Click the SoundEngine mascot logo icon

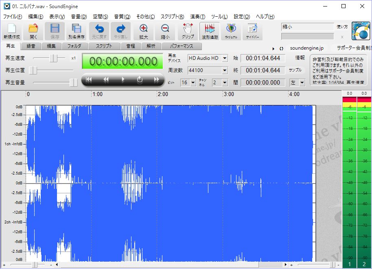[x=361, y=31]
